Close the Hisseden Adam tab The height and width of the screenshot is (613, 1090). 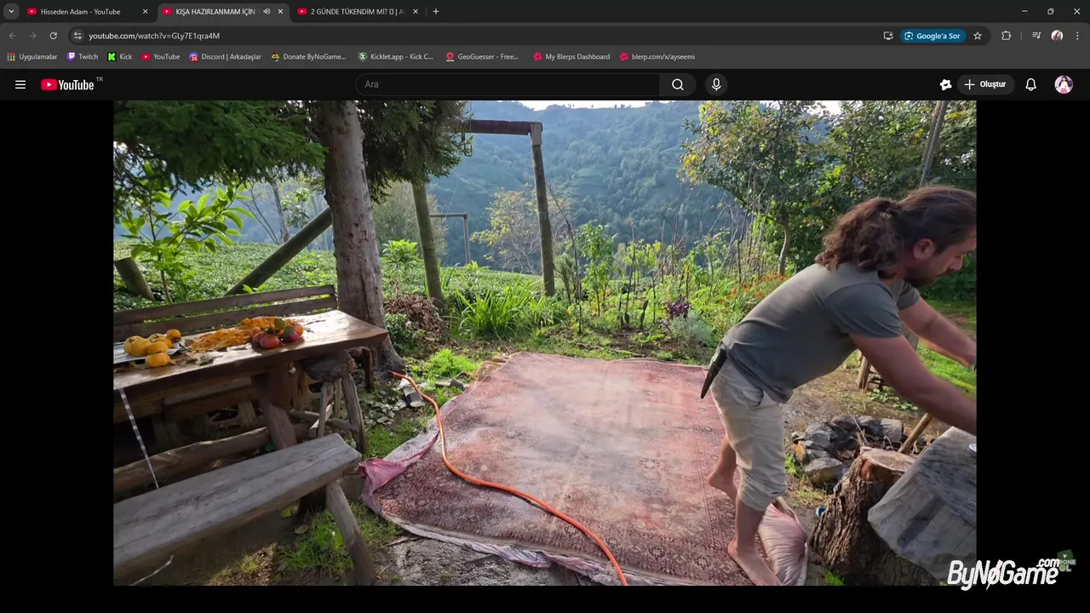(x=145, y=12)
